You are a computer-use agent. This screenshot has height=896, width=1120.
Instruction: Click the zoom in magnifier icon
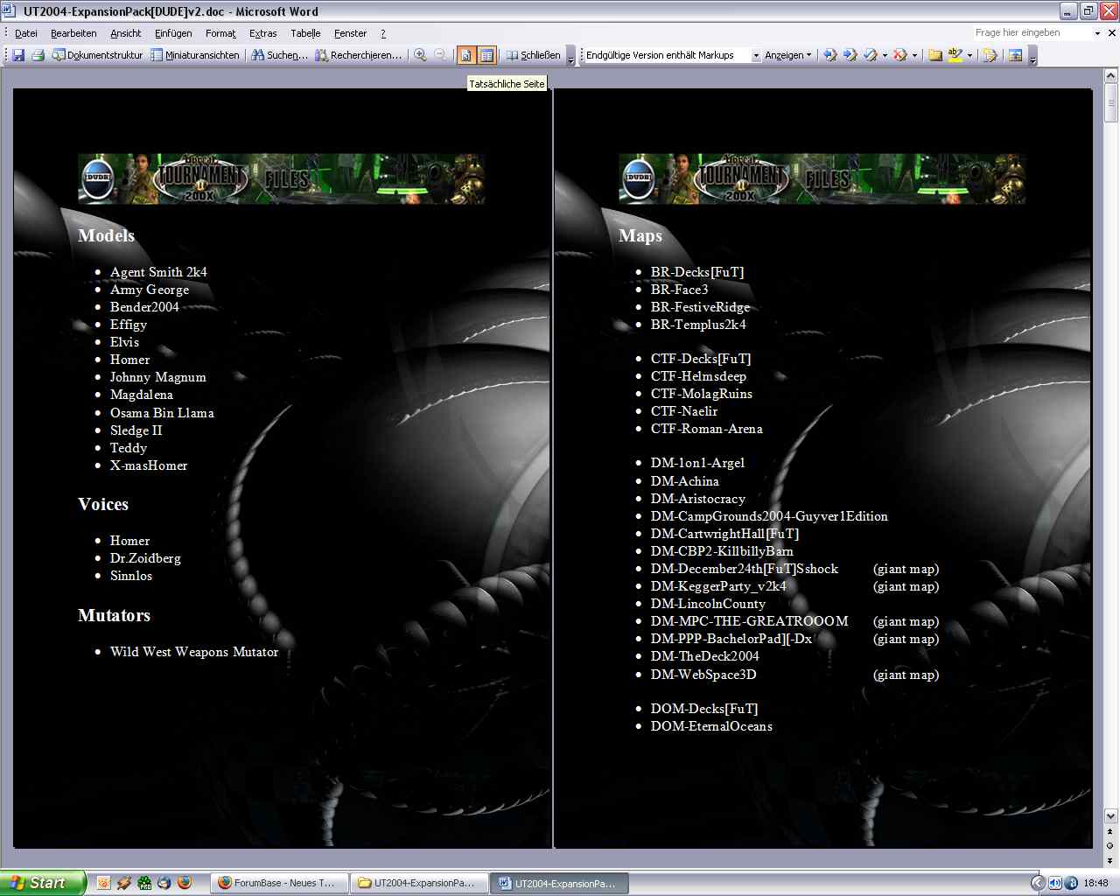pyautogui.click(x=421, y=55)
